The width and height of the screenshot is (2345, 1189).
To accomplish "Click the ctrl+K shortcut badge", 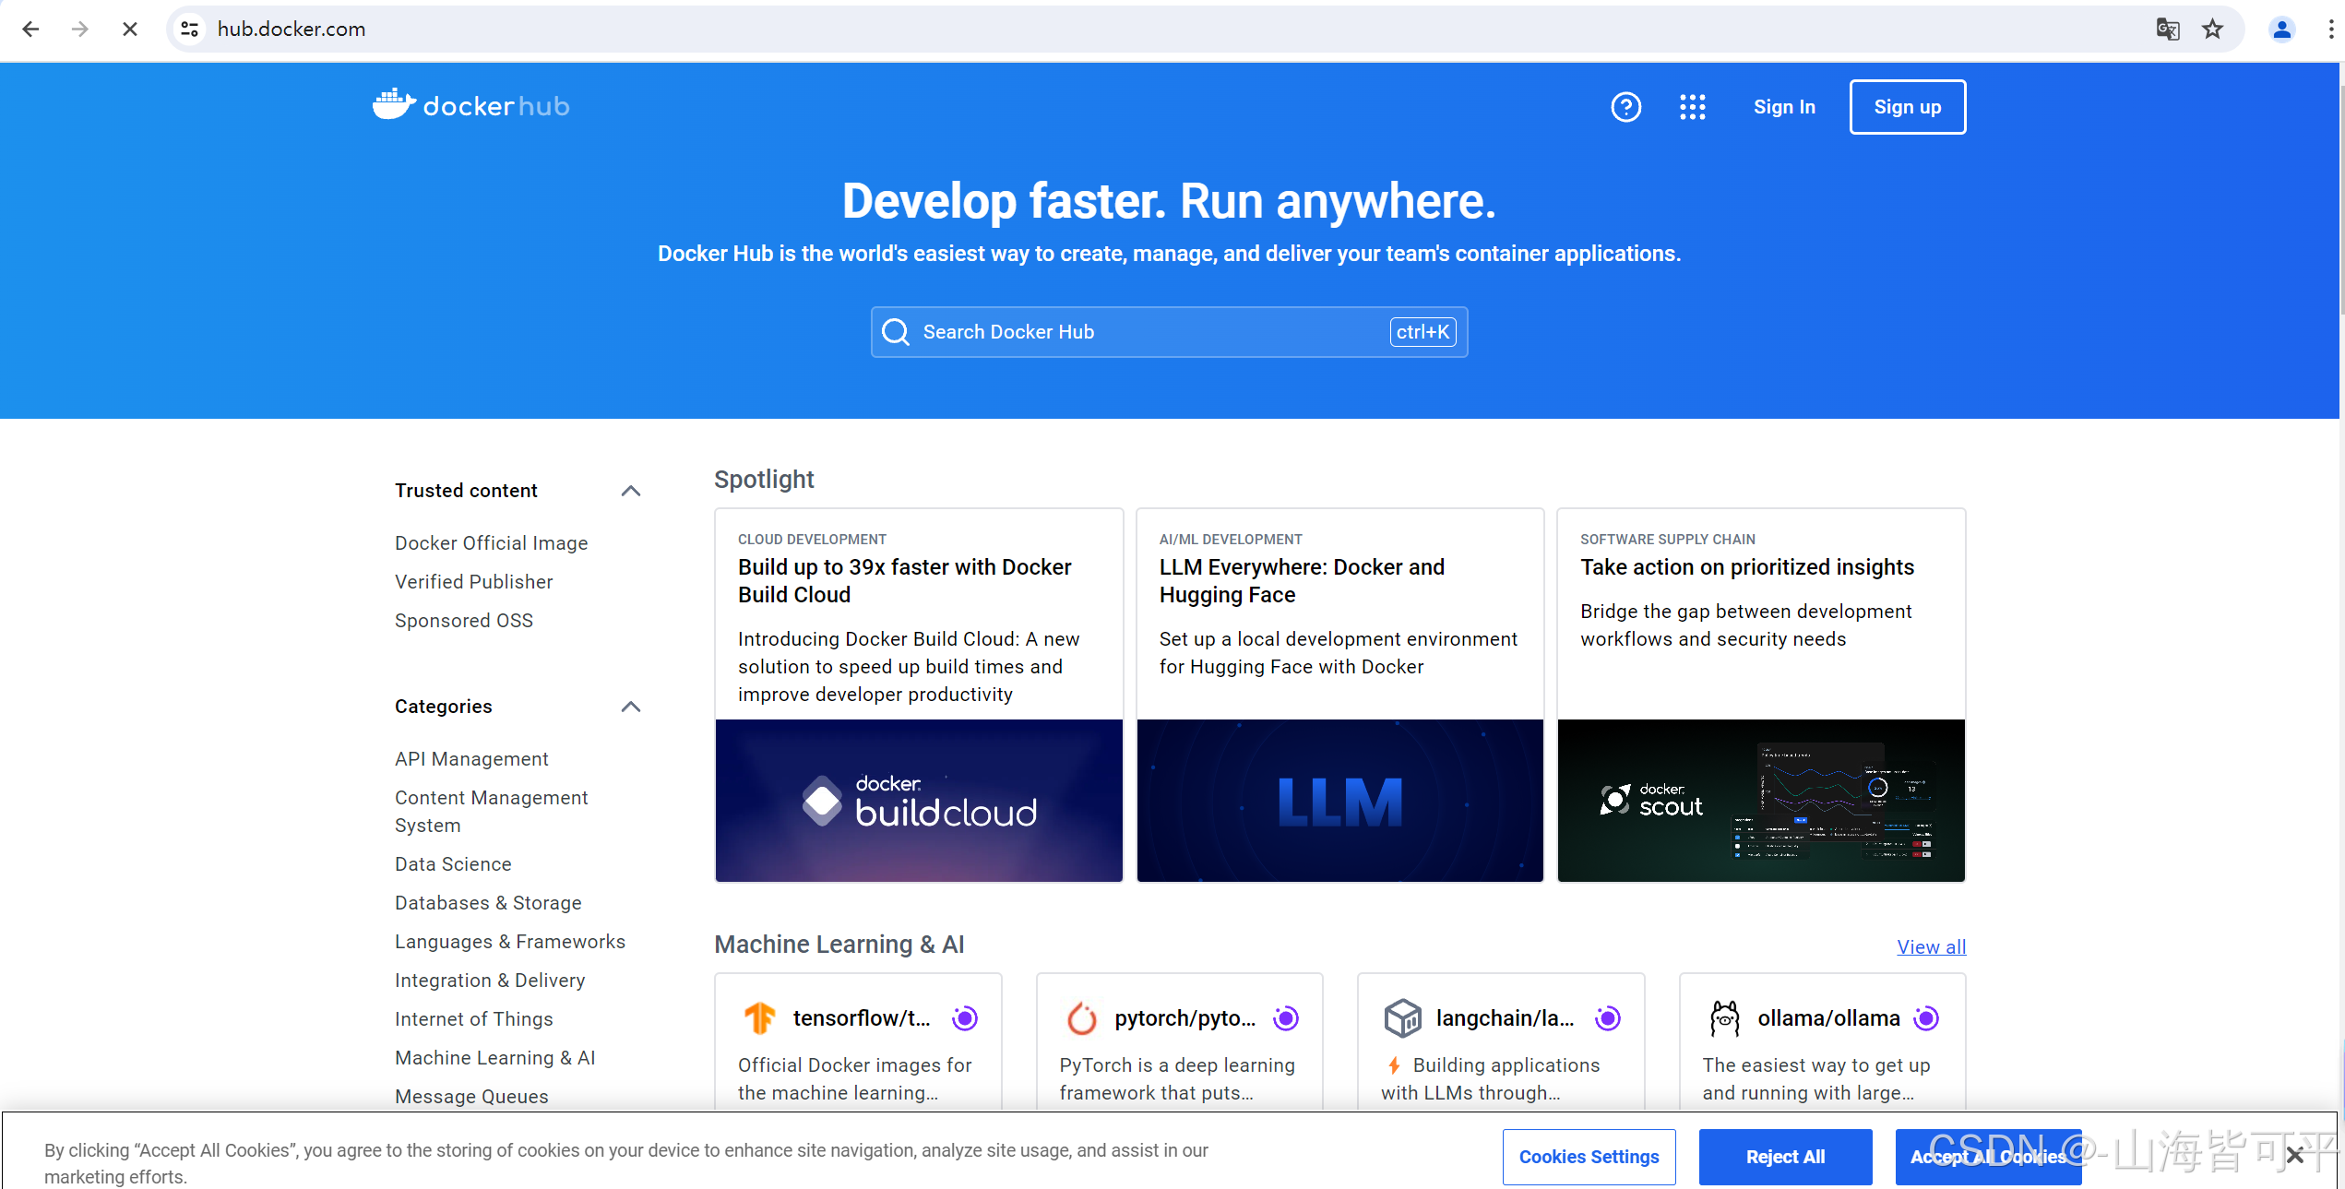I will click(x=1422, y=332).
